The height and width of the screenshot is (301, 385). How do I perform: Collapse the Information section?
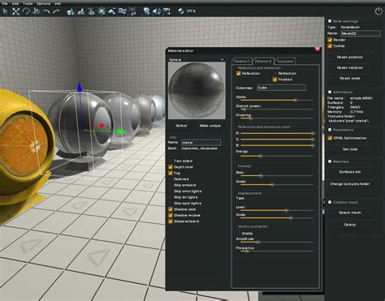click(x=330, y=92)
